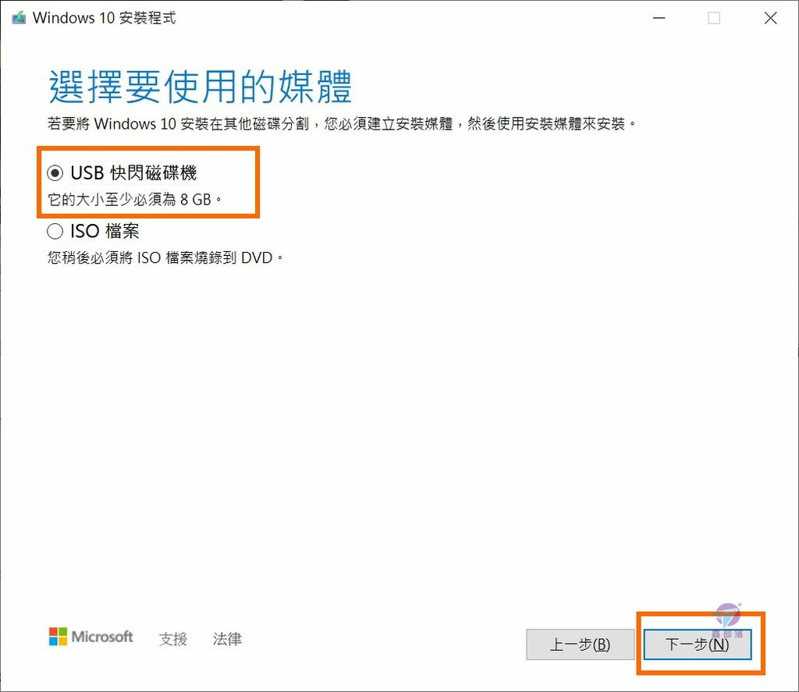
Task: Select the USB 快閃磁碟機 radio button
Action: 55,173
